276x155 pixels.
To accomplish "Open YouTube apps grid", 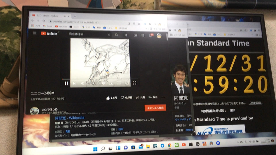I will coord(143,36).
